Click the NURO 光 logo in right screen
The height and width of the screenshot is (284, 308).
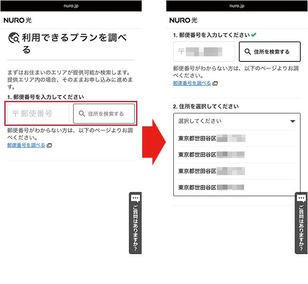[183, 20]
